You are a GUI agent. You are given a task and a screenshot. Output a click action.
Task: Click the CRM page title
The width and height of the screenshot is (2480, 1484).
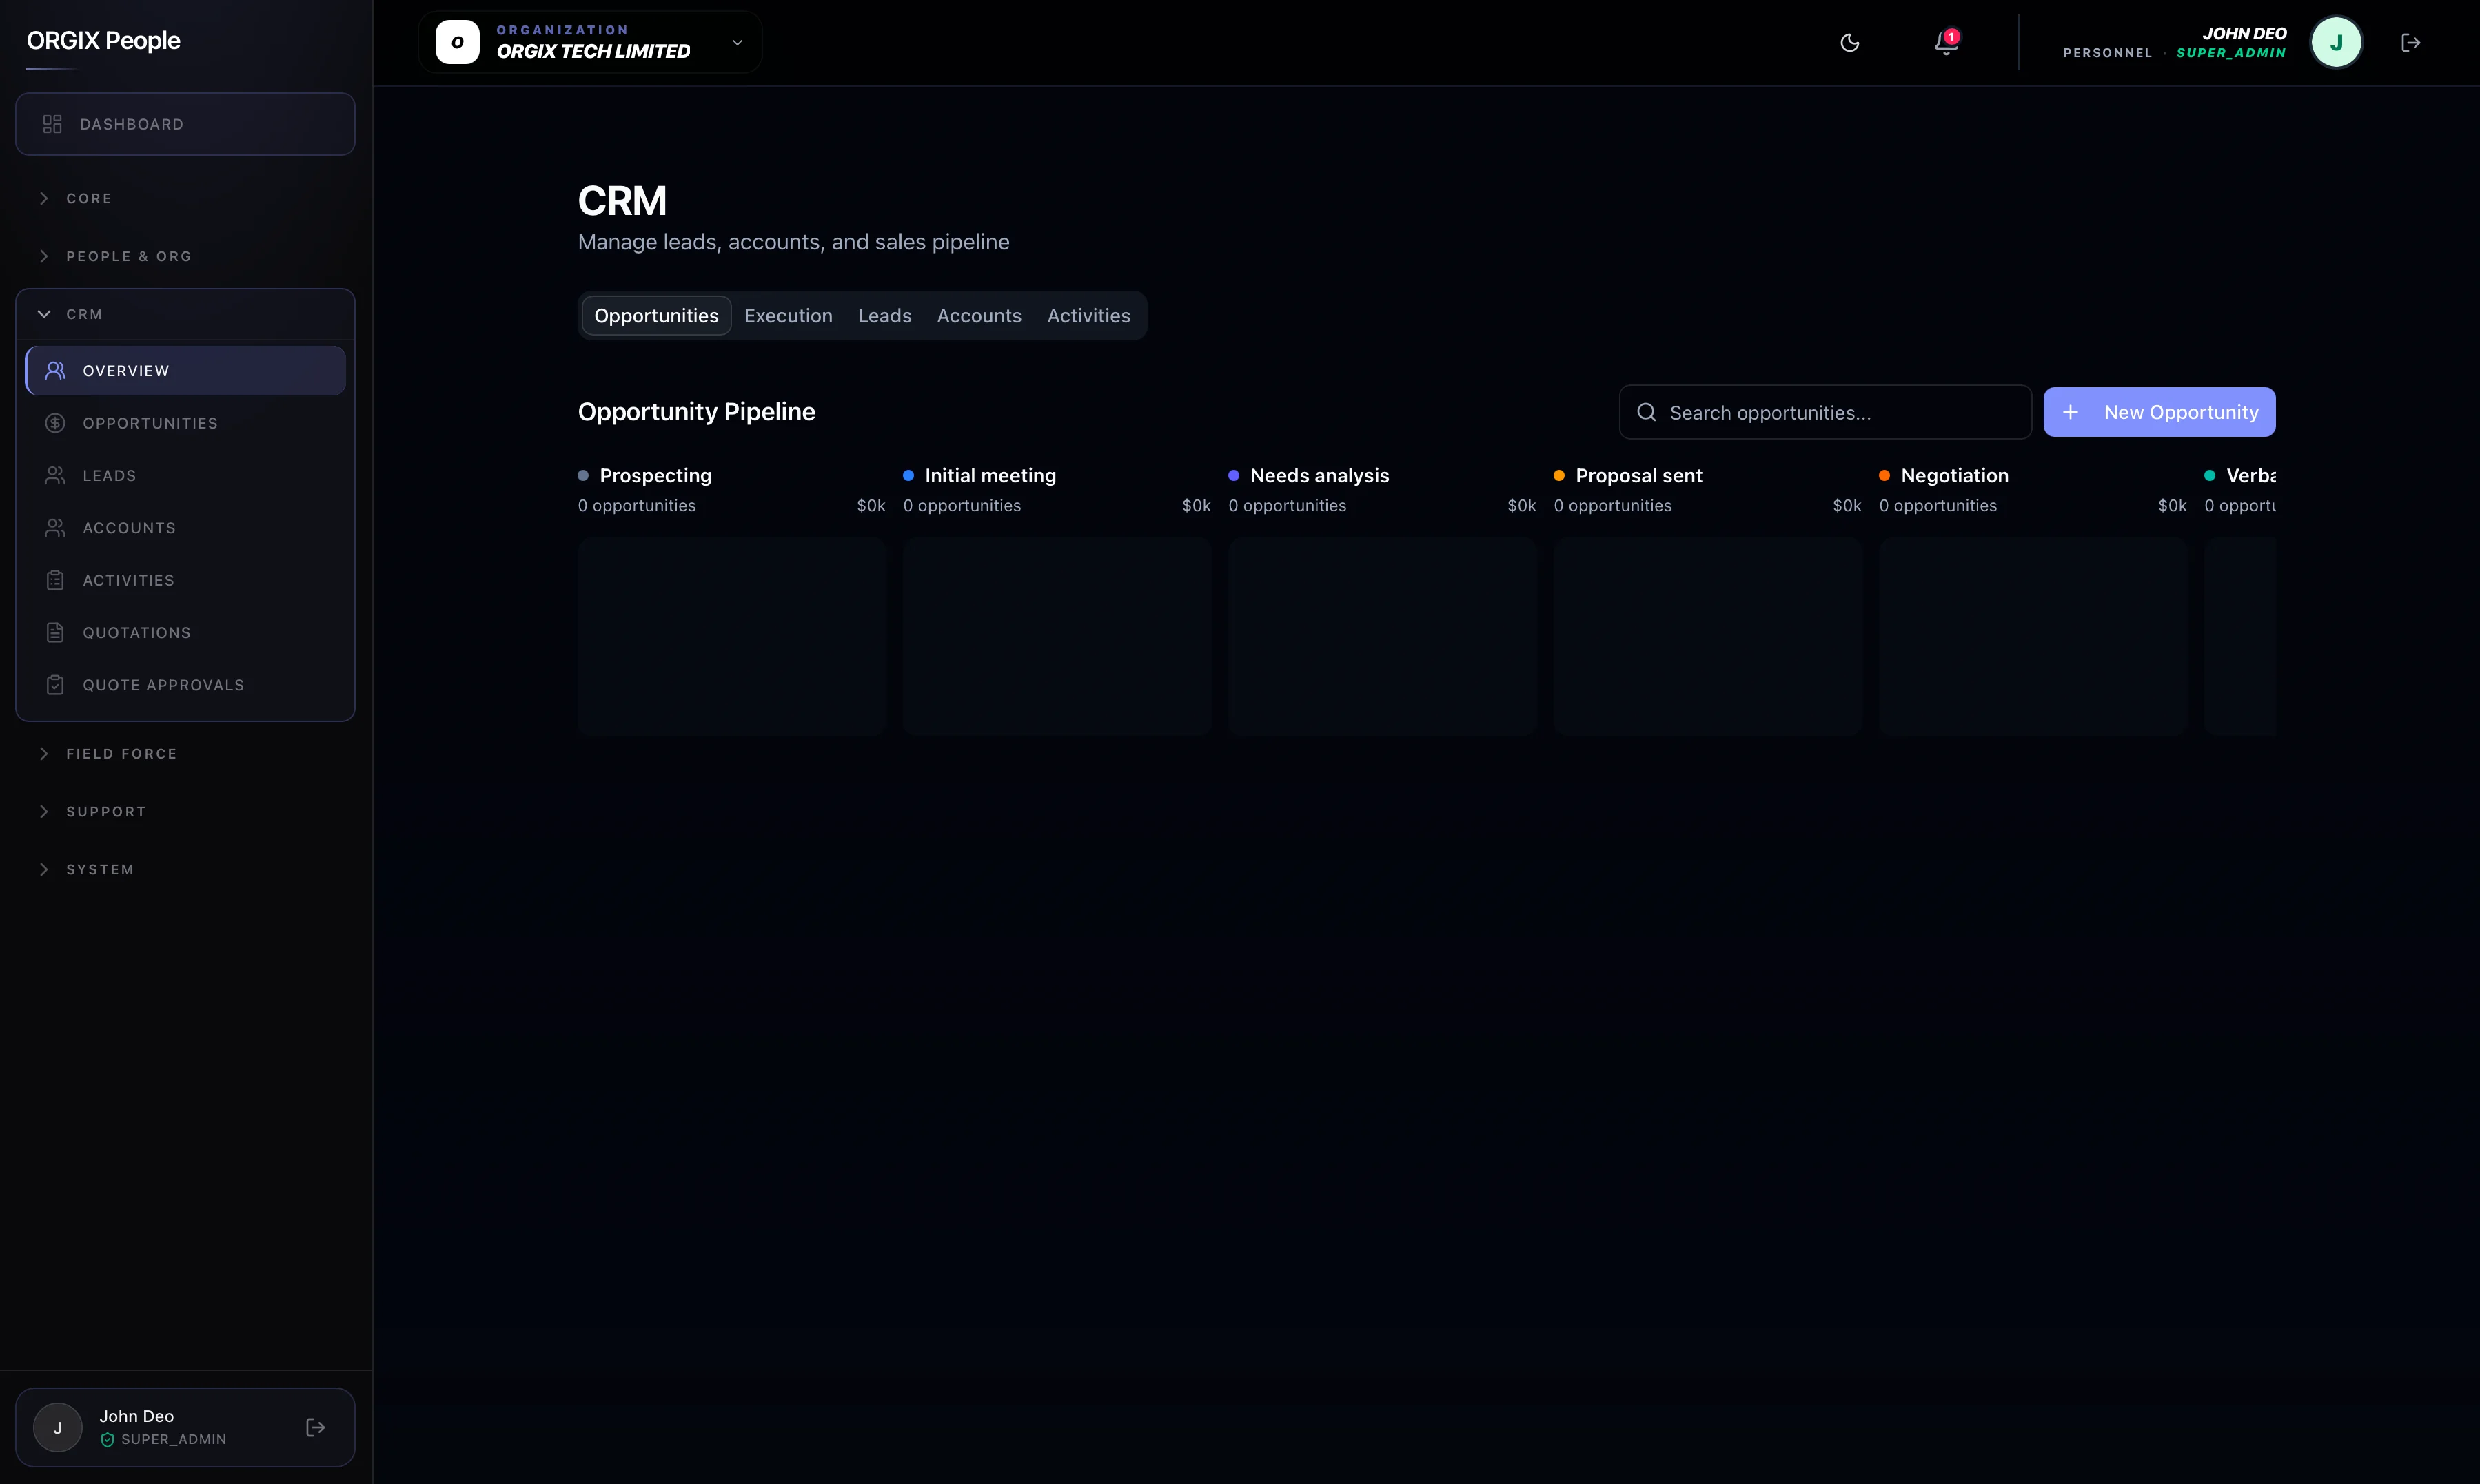tap(621, 201)
